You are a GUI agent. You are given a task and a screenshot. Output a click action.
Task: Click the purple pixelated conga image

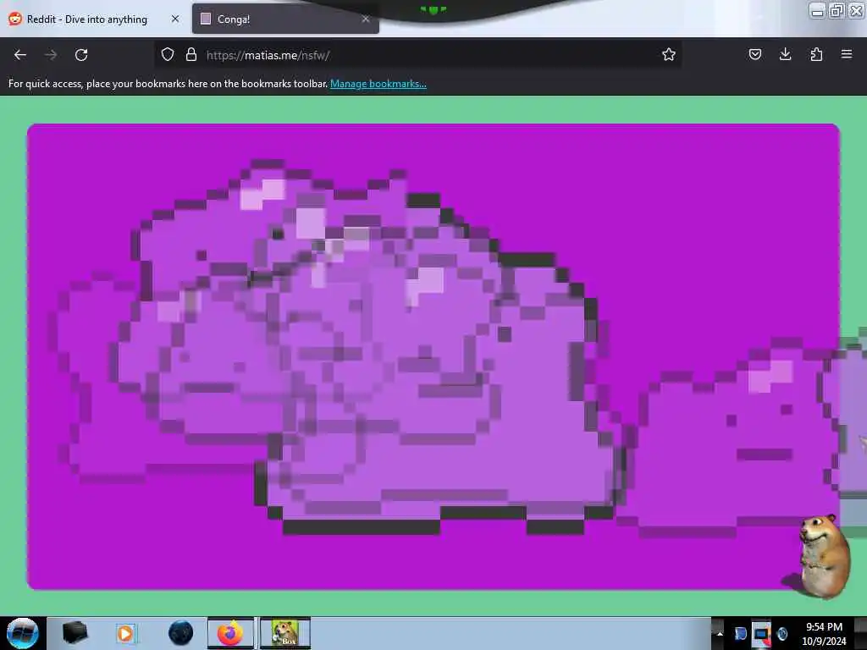click(x=433, y=356)
